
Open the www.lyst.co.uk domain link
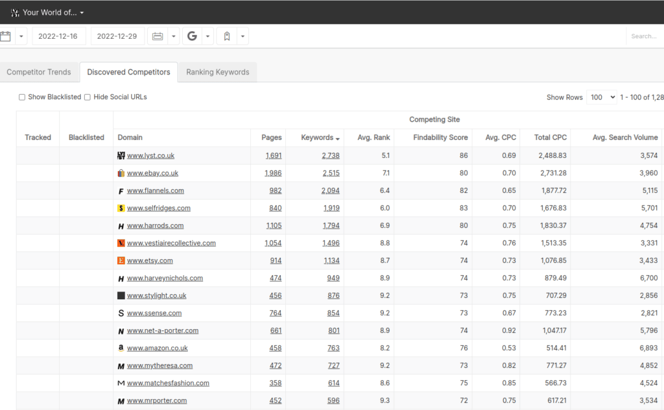[150, 155]
